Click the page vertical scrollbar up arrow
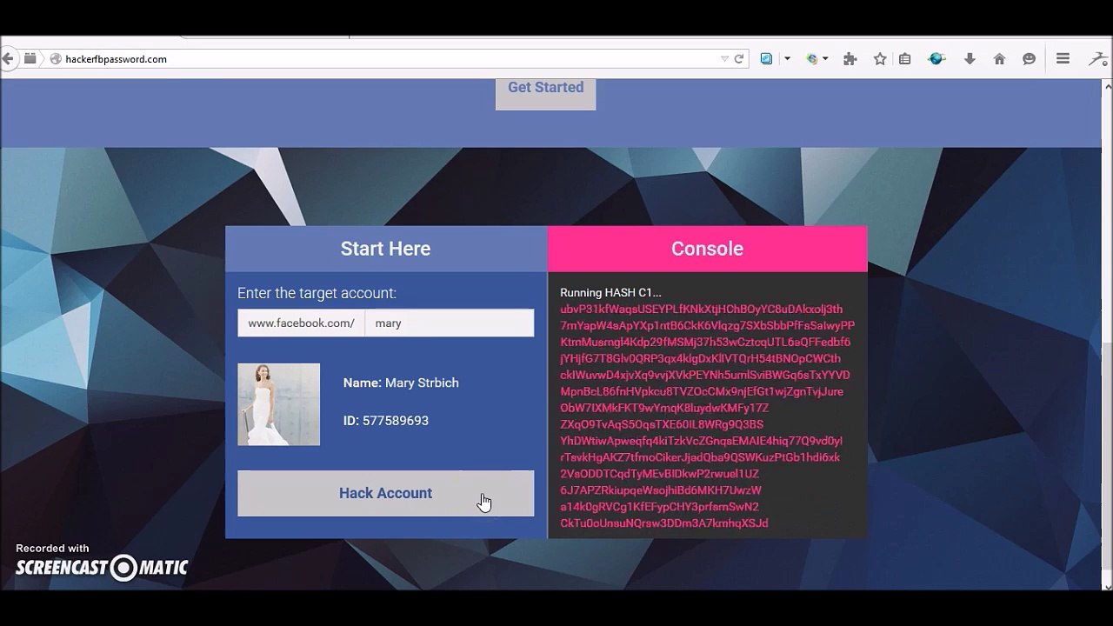This screenshot has width=1113, height=626. tap(1107, 86)
